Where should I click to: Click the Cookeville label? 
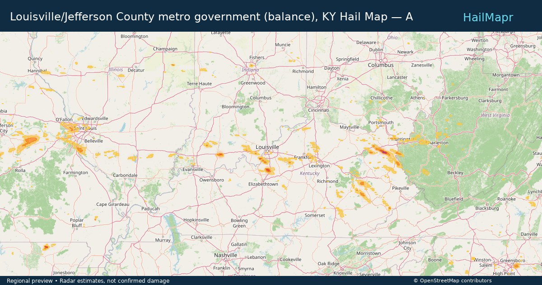(x=290, y=260)
